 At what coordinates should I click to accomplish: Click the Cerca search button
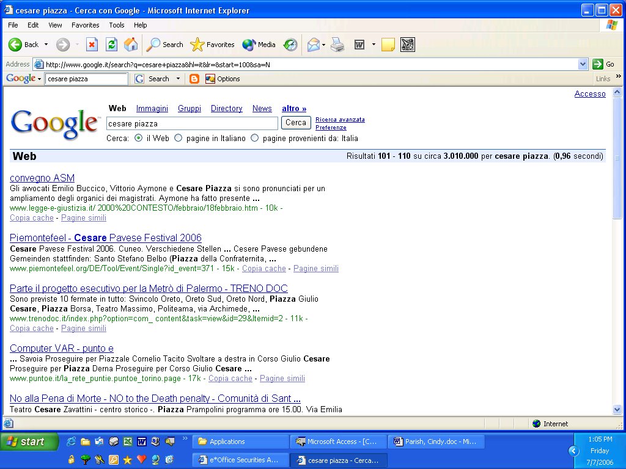pos(296,123)
